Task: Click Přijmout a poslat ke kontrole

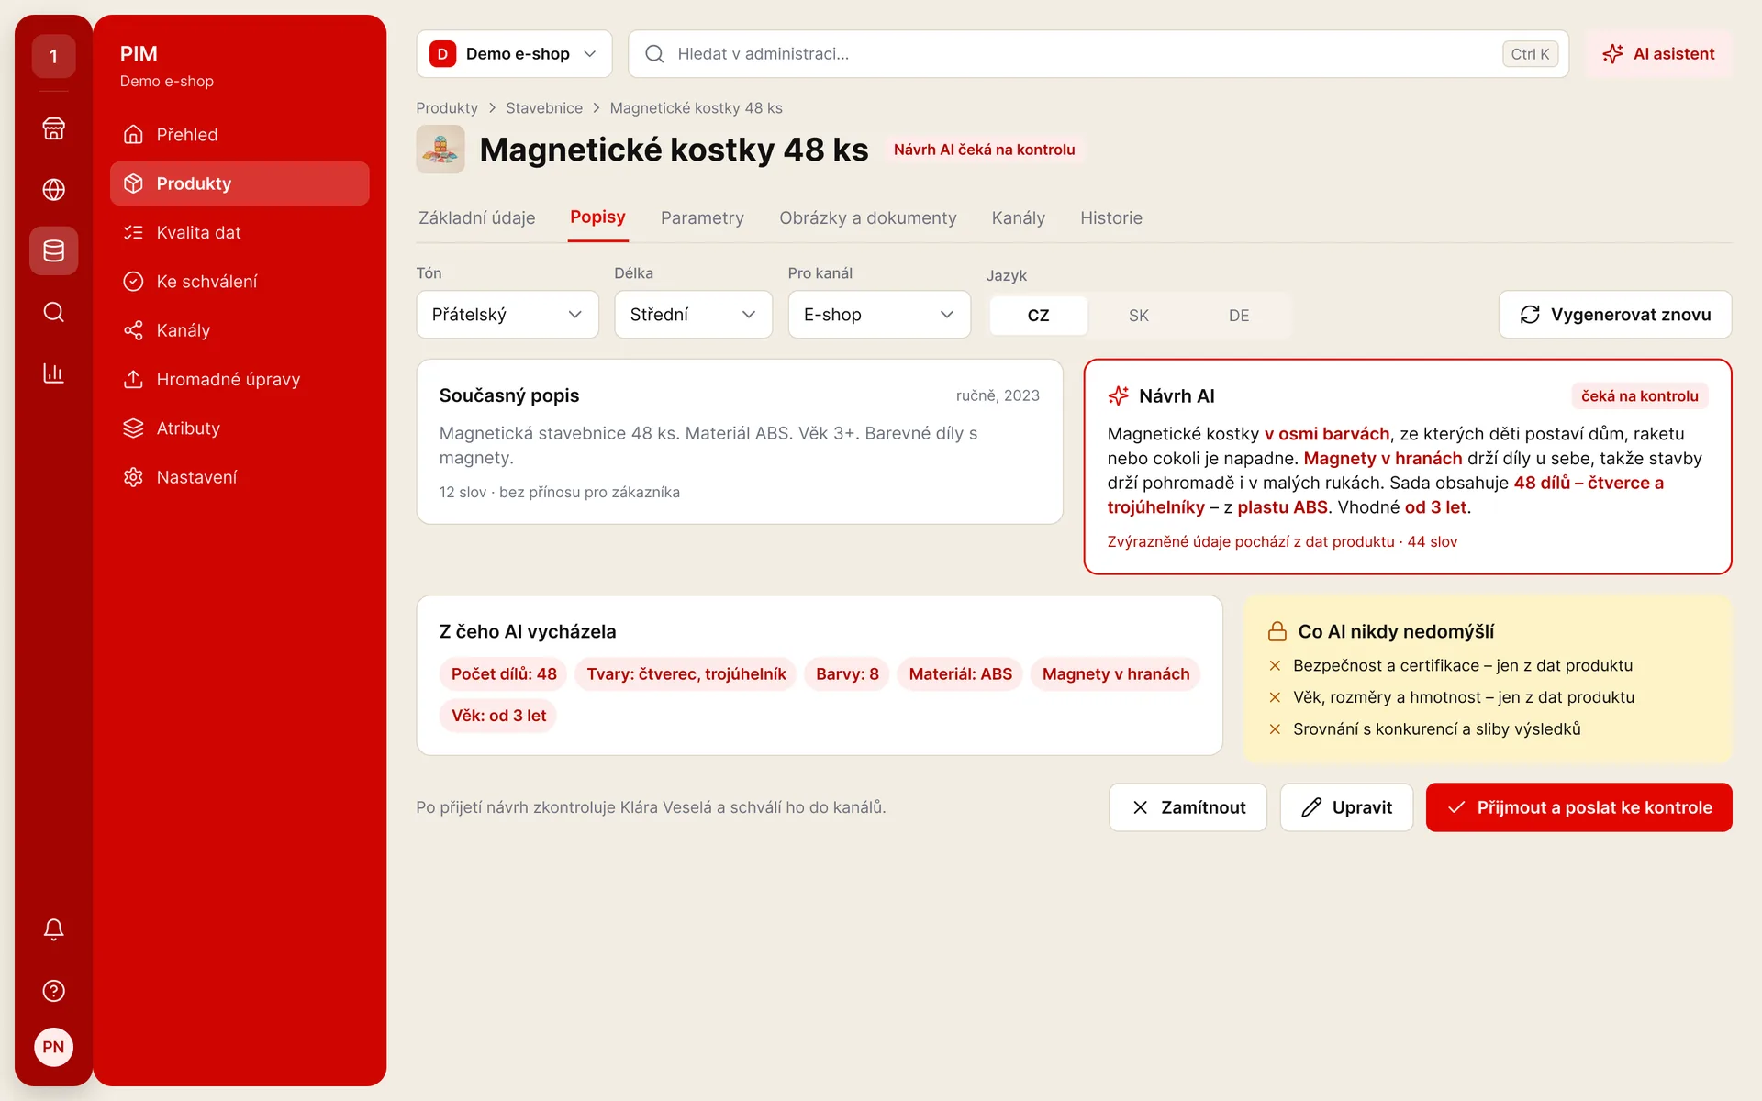Action: [1578, 807]
